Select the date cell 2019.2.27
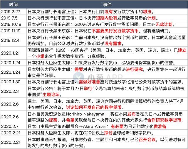Screen dimensions: 188x149 [13, 12]
